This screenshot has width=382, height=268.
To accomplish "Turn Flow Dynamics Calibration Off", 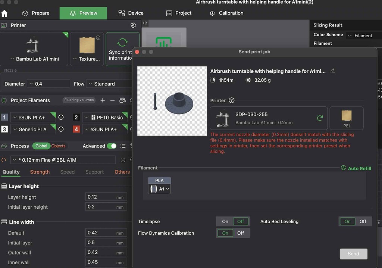I will click(241, 233).
